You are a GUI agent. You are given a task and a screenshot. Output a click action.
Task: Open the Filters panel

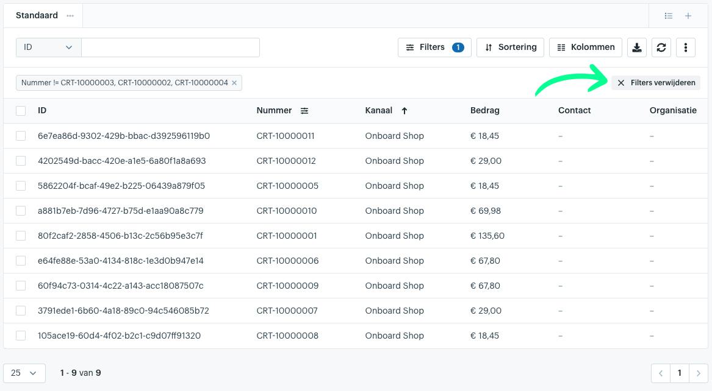click(434, 47)
